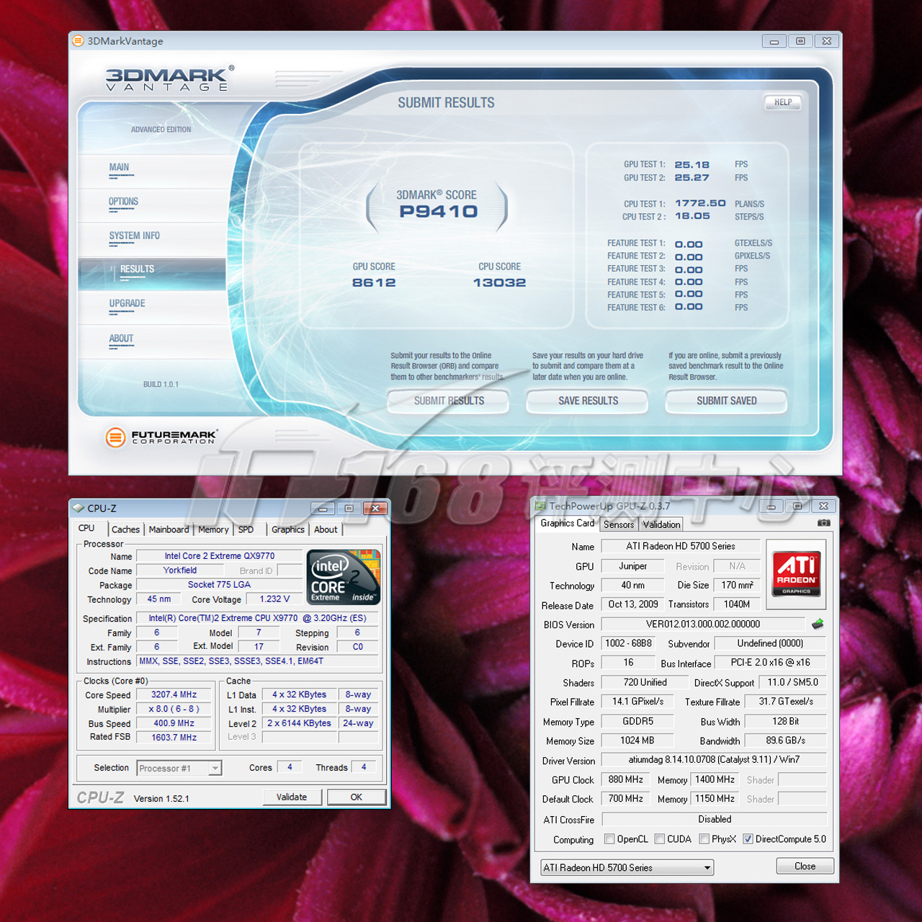Click the GPU-Z screenshot camera icon
This screenshot has height=922, width=922.
[x=823, y=523]
